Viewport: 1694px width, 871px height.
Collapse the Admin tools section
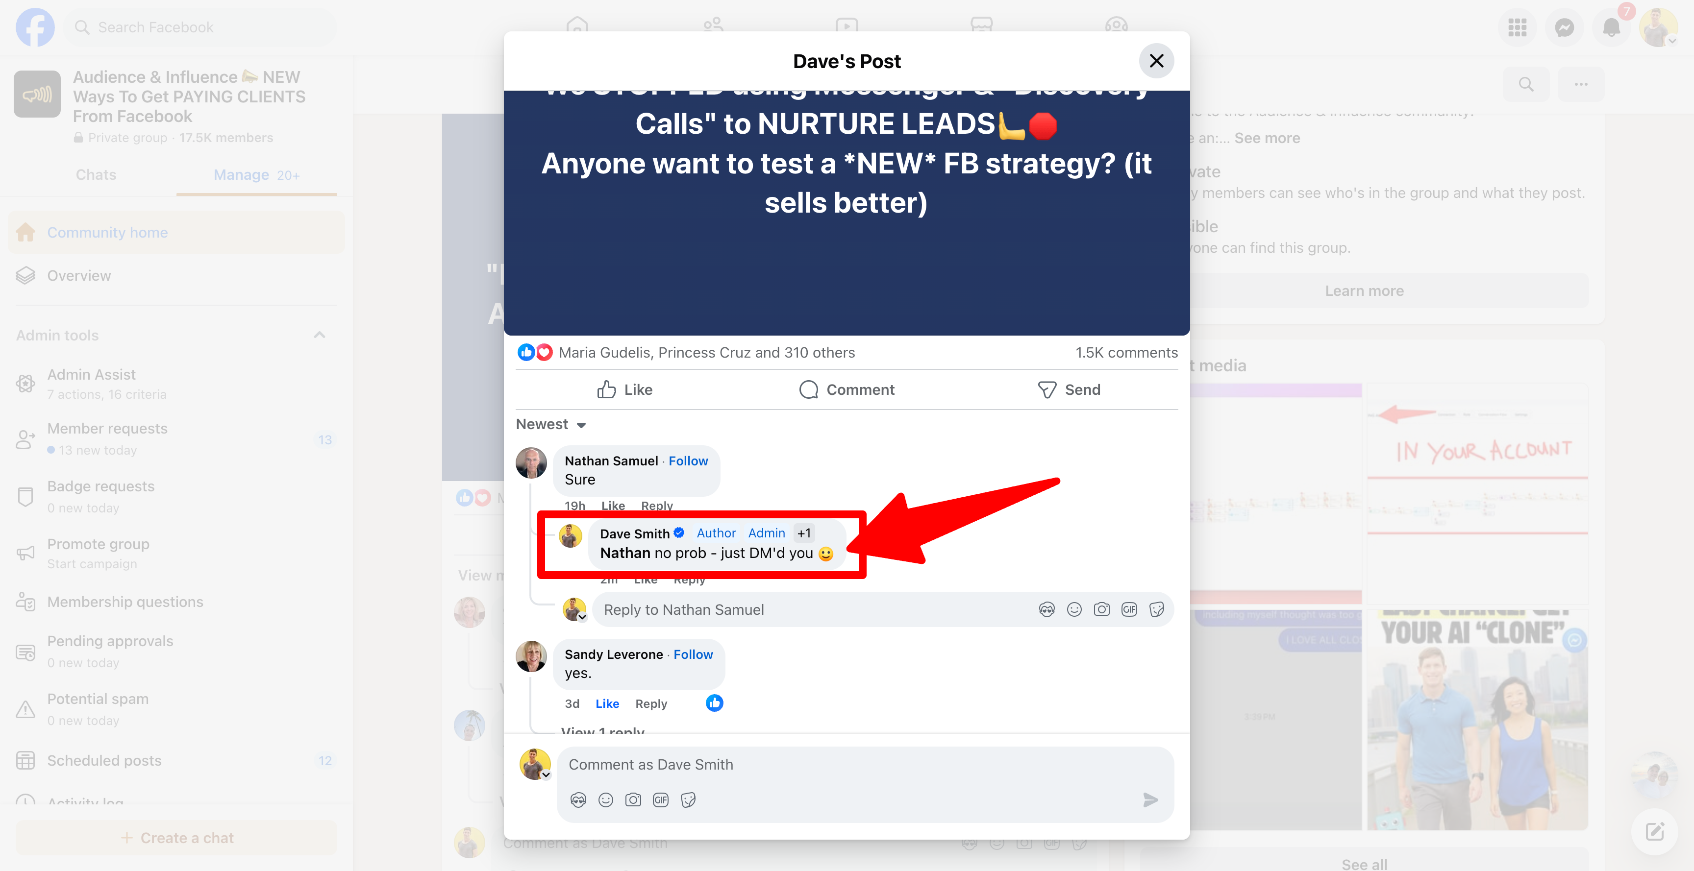(320, 335)
